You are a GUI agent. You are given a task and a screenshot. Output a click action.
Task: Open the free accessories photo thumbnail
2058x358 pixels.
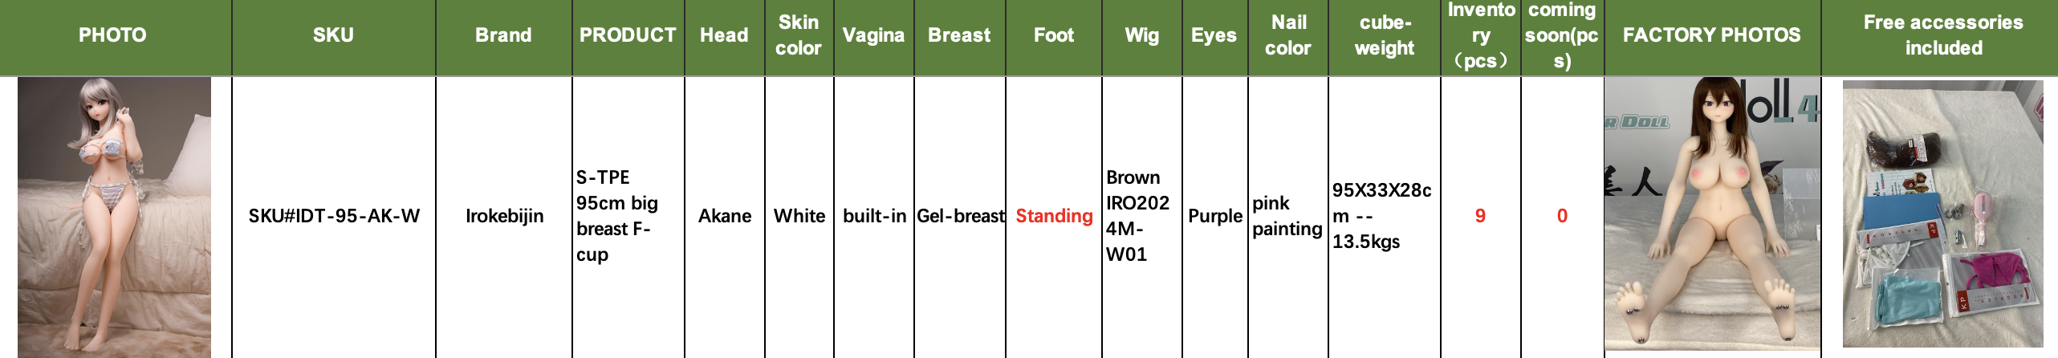tap(1942, 214)
